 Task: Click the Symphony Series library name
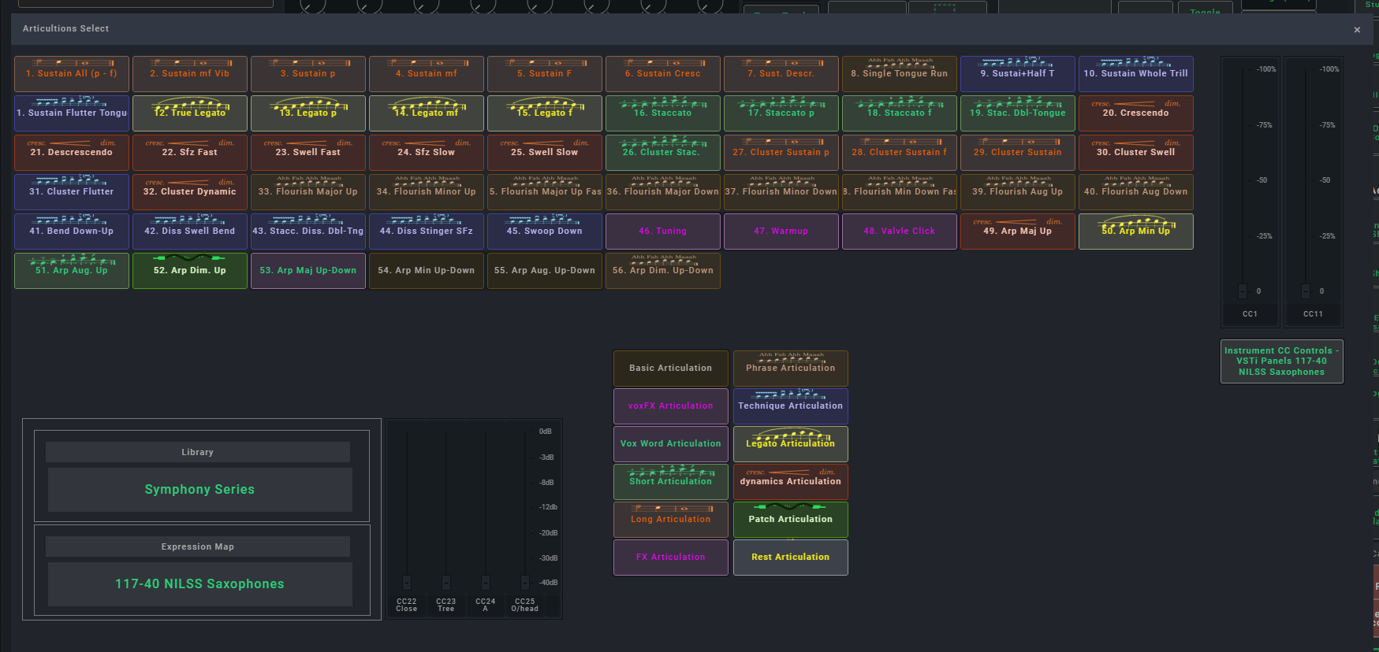pyautogui.click(x=200, y=490)
